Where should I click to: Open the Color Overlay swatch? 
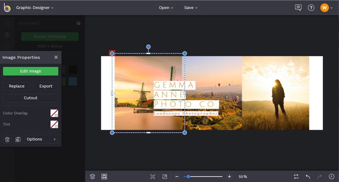(x=54, y=113)
